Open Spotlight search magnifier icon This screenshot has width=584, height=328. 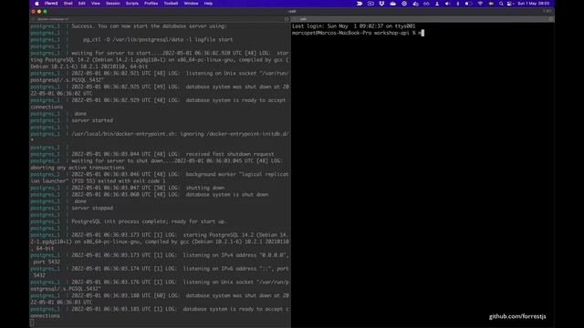coord(501,4)
